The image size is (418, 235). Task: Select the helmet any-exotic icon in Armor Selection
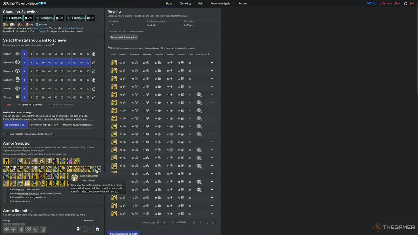click(6, 161)
